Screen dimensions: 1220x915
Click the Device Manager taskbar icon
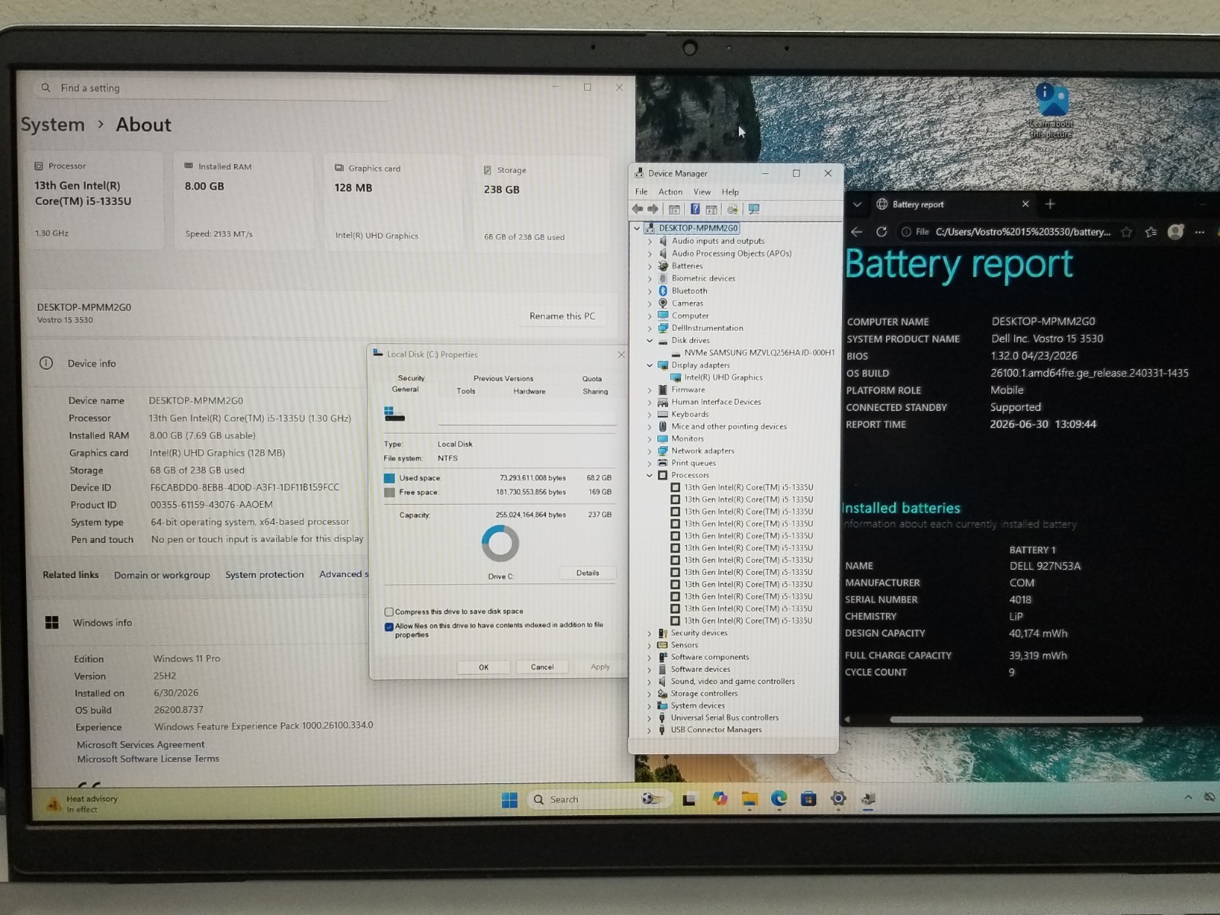click(x=868, y=798)
